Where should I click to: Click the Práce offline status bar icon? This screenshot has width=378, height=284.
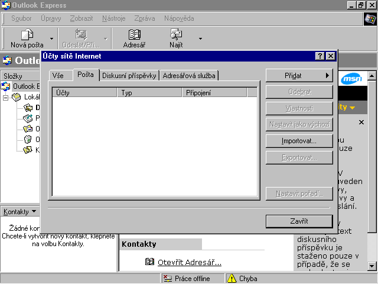(x=168, y=279)
